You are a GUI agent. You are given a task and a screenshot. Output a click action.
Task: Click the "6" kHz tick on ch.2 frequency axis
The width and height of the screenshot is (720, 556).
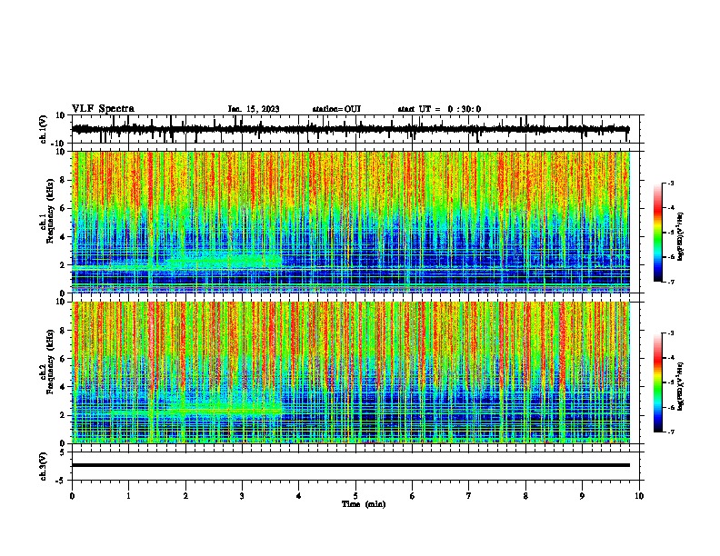[x=64, y=359]
